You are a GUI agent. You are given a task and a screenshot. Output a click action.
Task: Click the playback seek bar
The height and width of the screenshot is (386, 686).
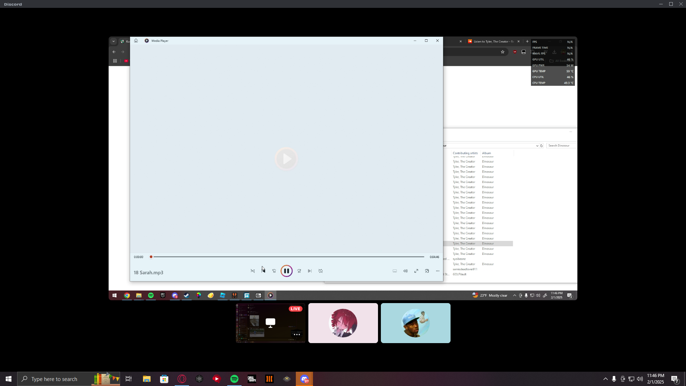[288, 257]
